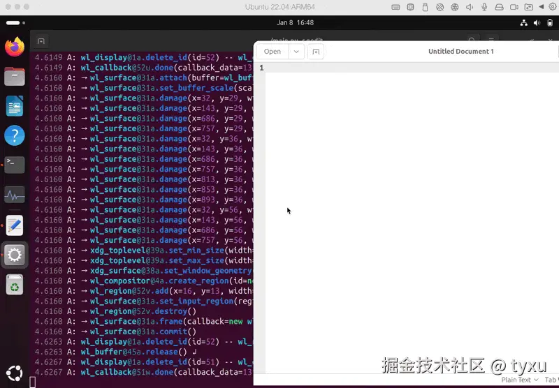Viewport: 559px width, 388px height.
Task: Click the wl_buffer@45a.release() terminal line
Action: point(116,352)
